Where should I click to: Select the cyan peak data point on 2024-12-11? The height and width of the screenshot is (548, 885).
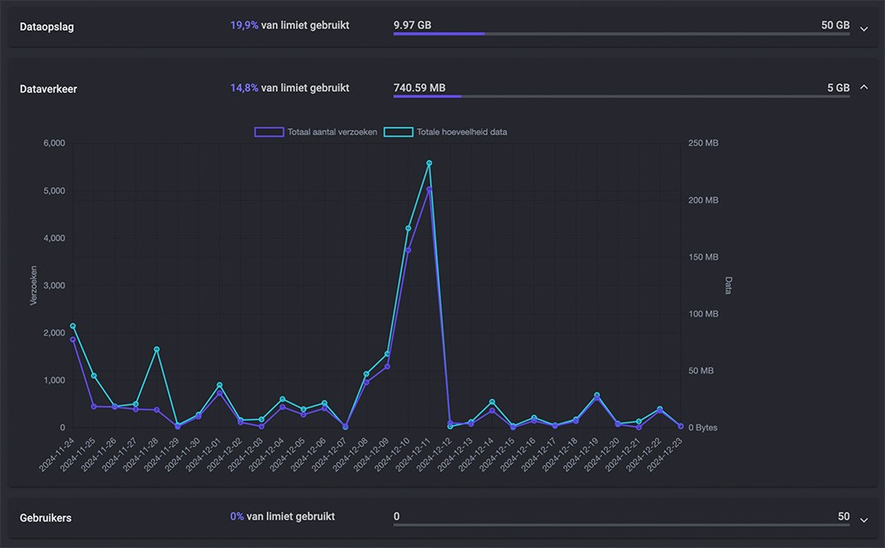429,164
